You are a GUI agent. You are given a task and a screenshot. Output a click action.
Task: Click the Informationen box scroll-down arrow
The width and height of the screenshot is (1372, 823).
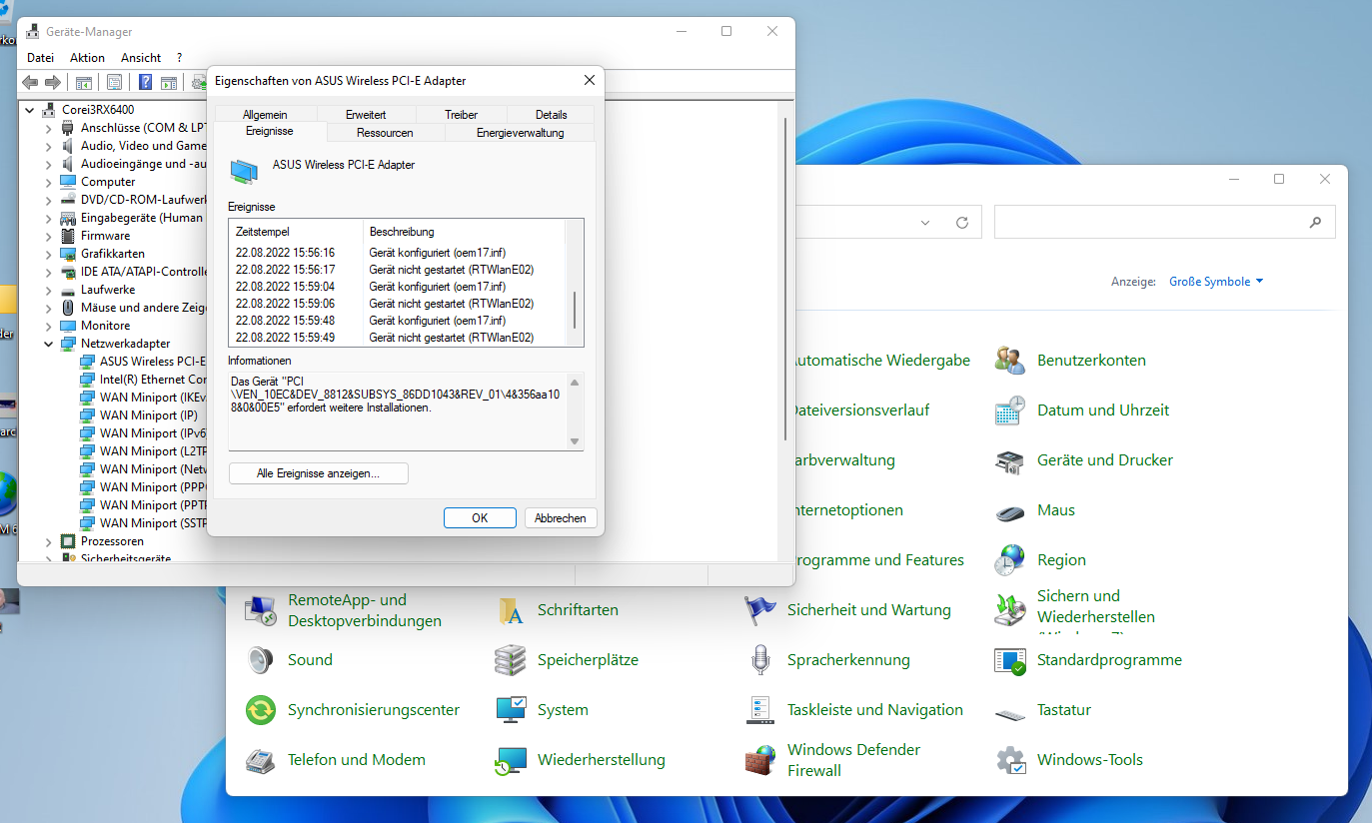pos(574,441)
